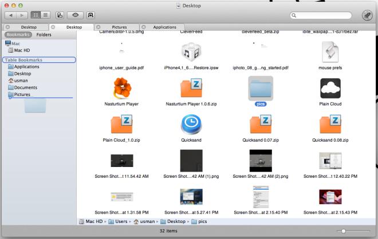
Task: Close the first Desktop tab
Action: click(x=7, y=27)
